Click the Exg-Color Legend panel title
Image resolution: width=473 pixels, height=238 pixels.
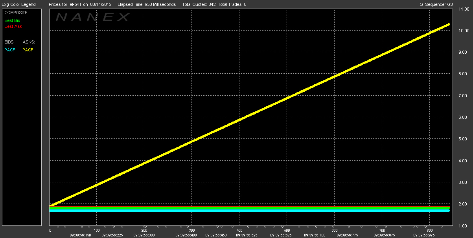18,4
